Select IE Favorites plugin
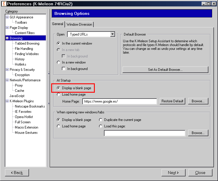The height and width of the screenshot is (181, 218). (23, 112)
